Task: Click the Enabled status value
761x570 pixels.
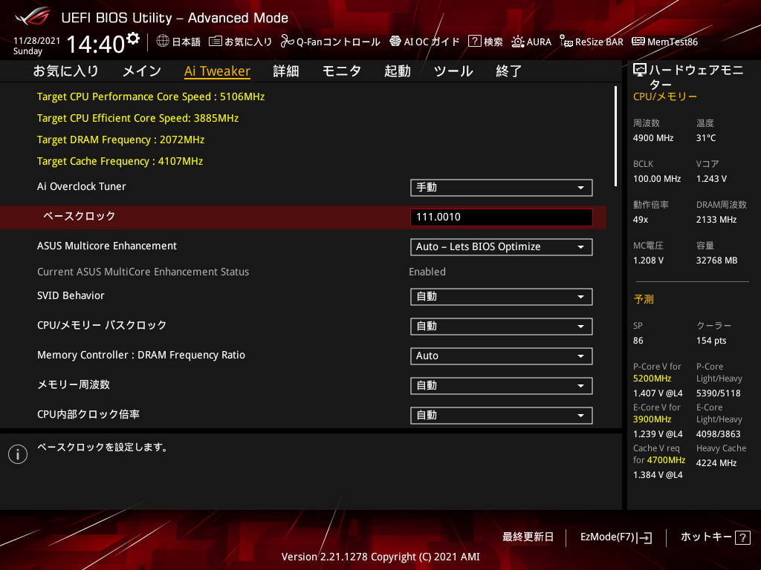Action: (x=427, y=272)
